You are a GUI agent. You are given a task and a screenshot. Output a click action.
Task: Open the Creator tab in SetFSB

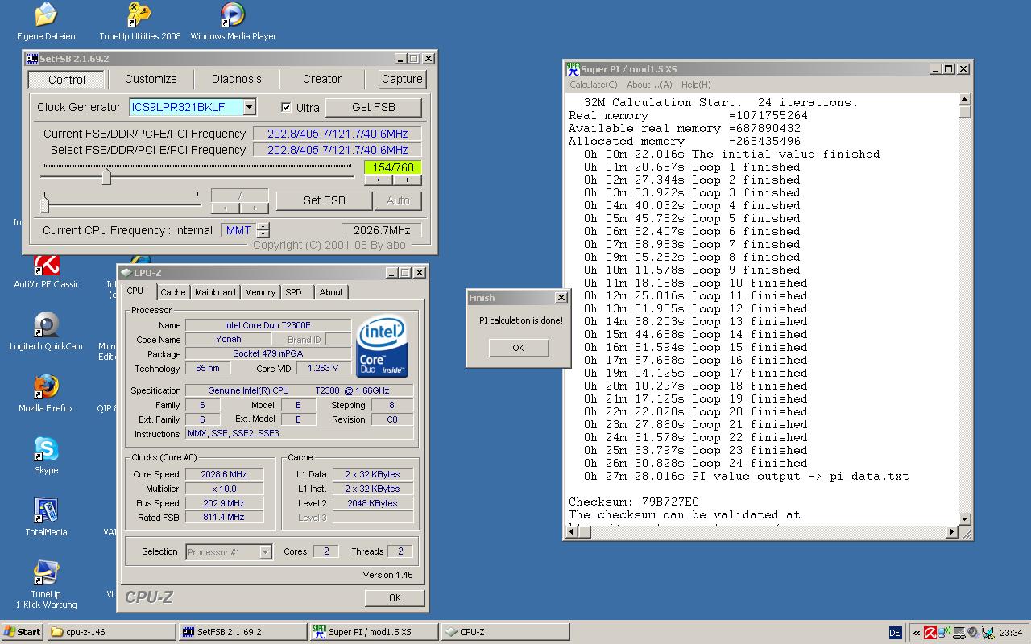322,79
